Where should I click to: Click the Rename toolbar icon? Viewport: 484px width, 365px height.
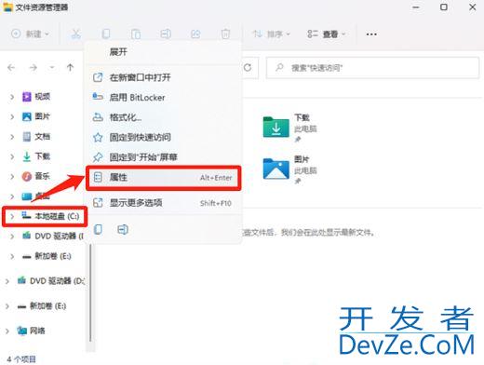[166, 34]
